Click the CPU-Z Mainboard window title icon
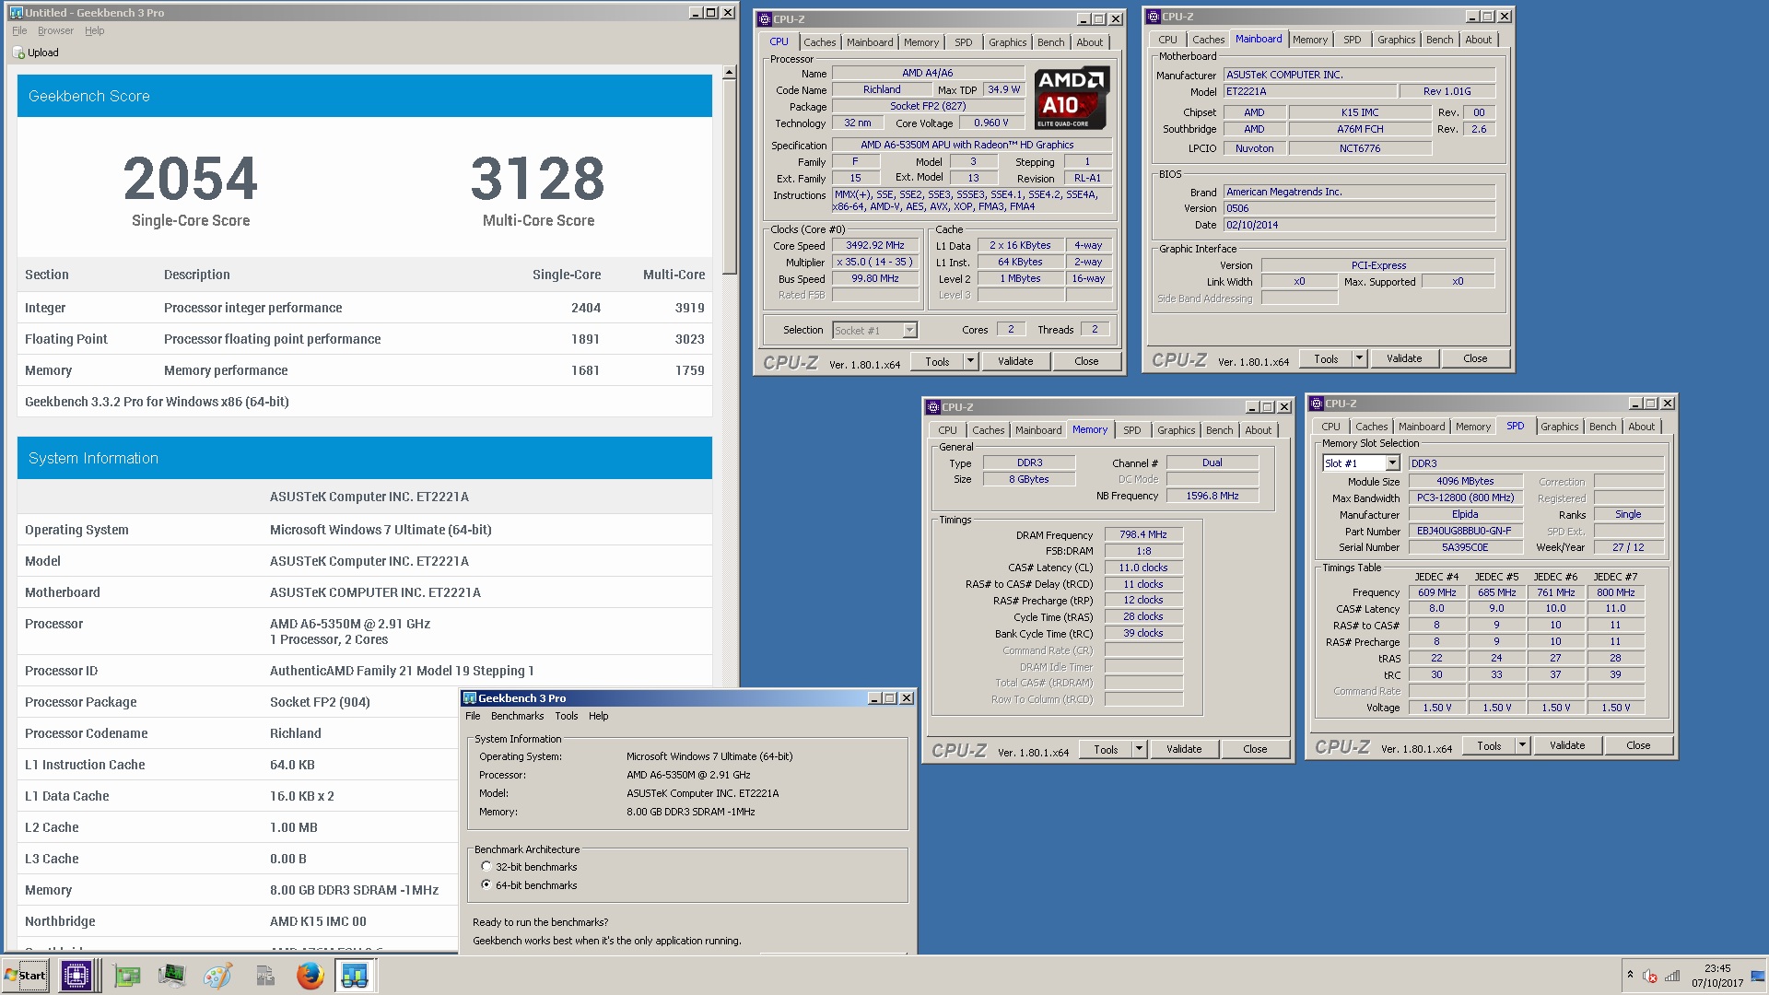 1153,16
